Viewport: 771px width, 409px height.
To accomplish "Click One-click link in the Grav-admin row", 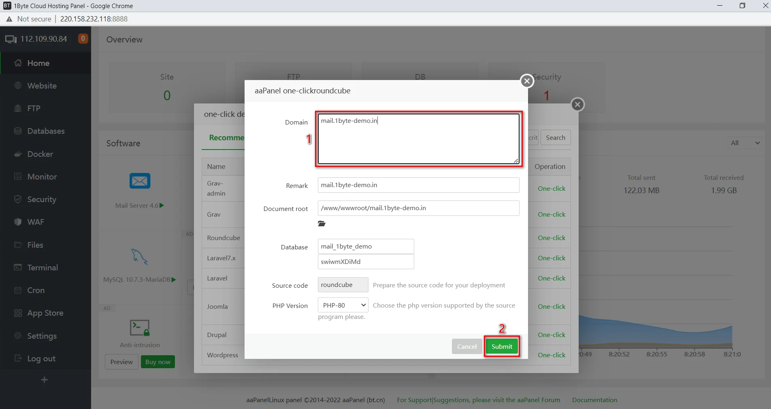I will [x=552, y=188].
